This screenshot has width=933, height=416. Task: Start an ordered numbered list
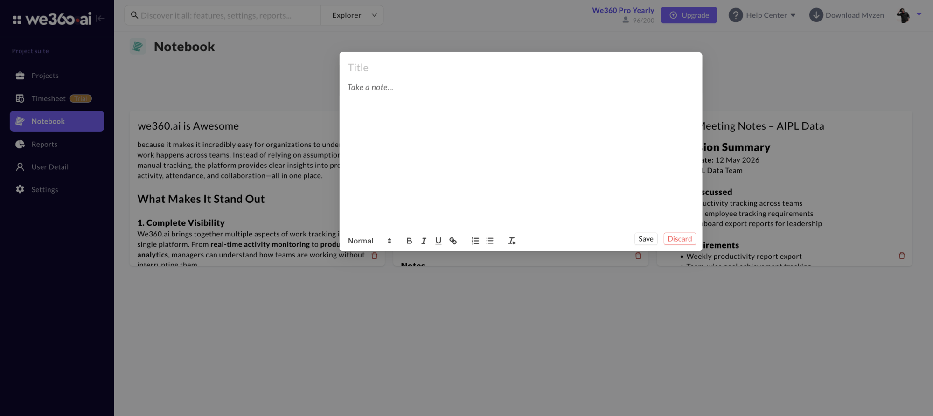(475, 241)
